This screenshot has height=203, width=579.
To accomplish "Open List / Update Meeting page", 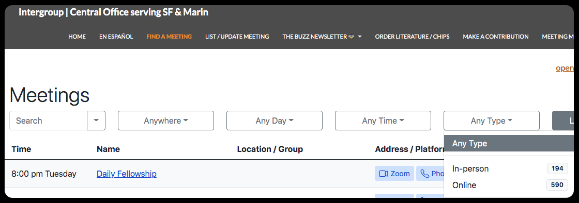I will [x=237, y=37].
